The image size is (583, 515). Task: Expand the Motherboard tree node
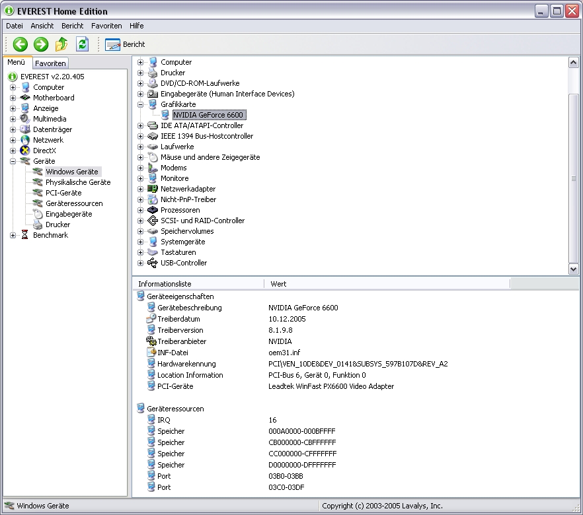[x=13, y=98]
